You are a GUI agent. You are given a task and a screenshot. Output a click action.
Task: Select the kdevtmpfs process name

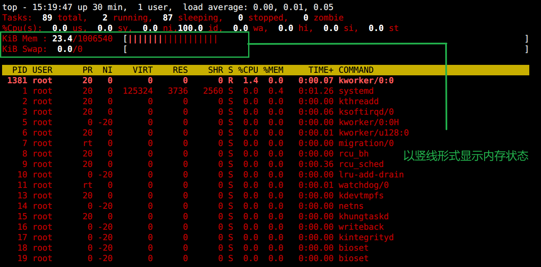pyautogui.click(x=361, y=195)
